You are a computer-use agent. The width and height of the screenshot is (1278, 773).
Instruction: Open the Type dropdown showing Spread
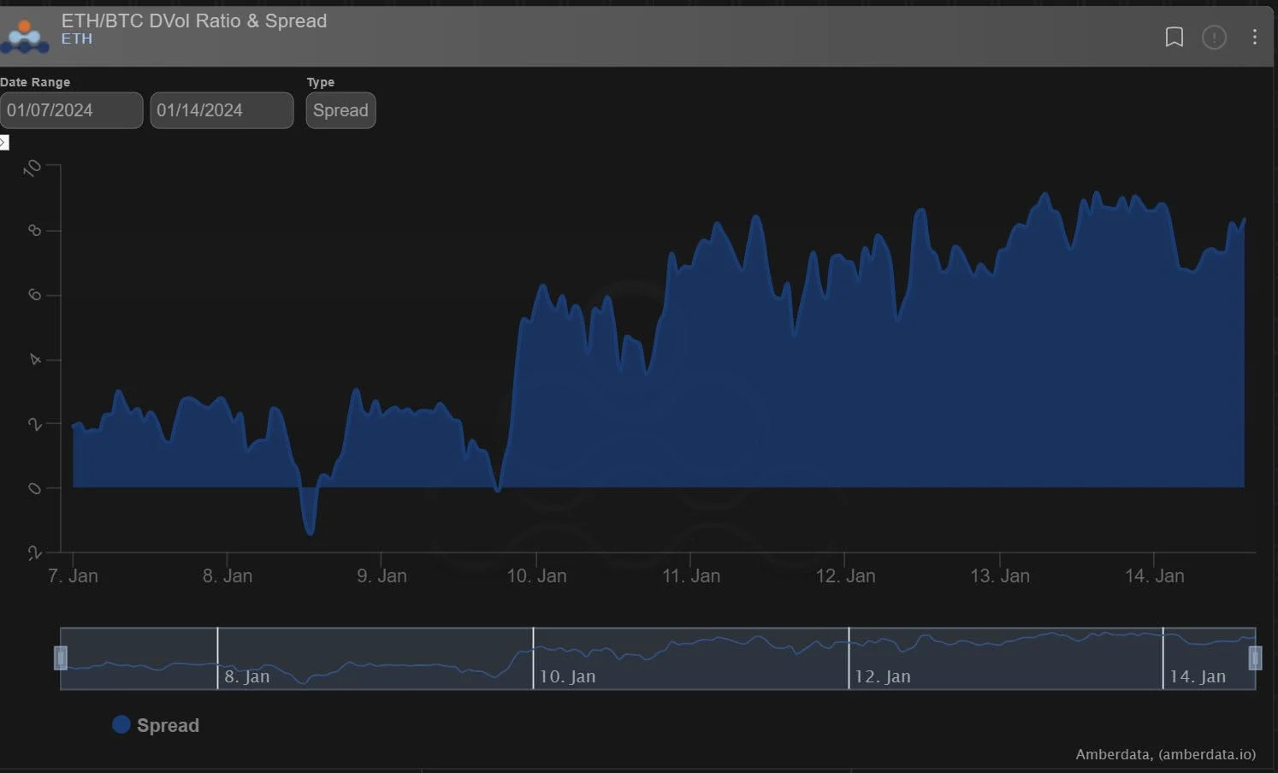click(340, 110)
